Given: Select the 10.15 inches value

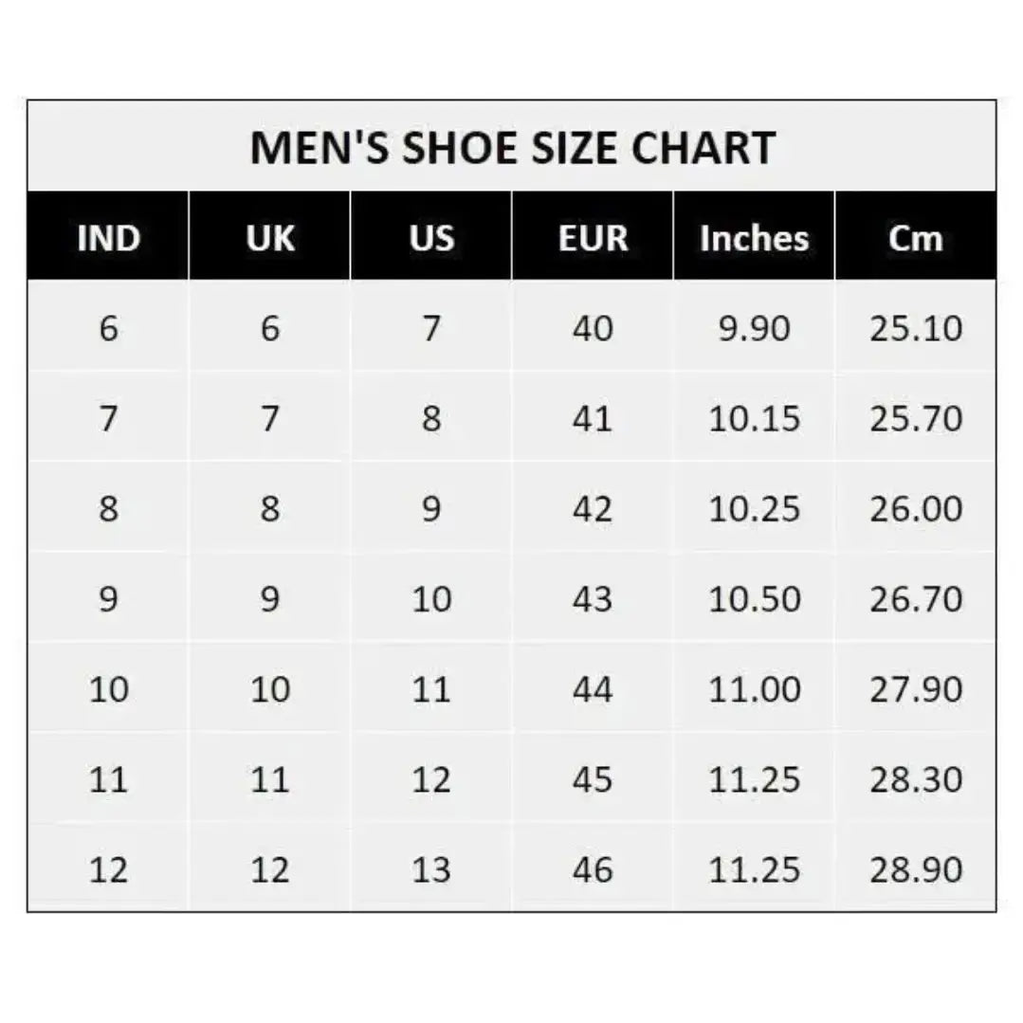Looking at the screenshot, I should (755, 419).
